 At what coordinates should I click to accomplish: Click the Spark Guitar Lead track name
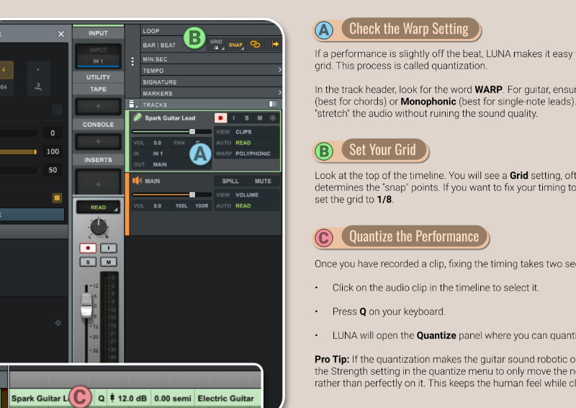170,117
